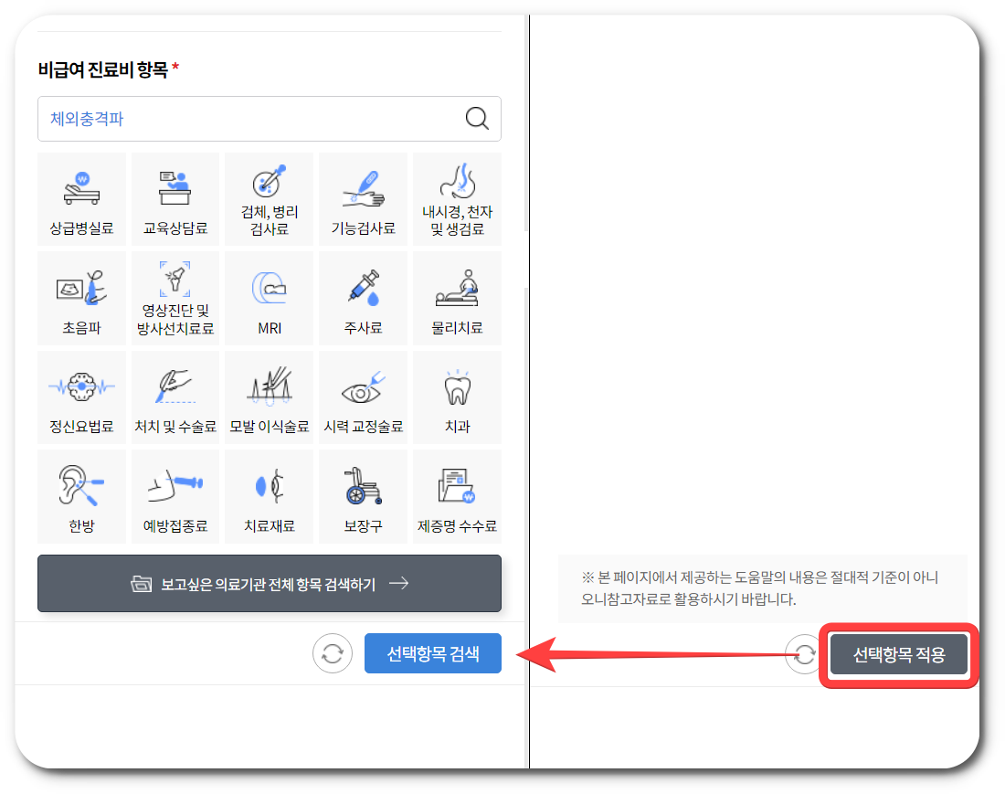Select the 물리치료 physical therapy icon
This screenshot has height=794, width=1005.
point(456,298)
